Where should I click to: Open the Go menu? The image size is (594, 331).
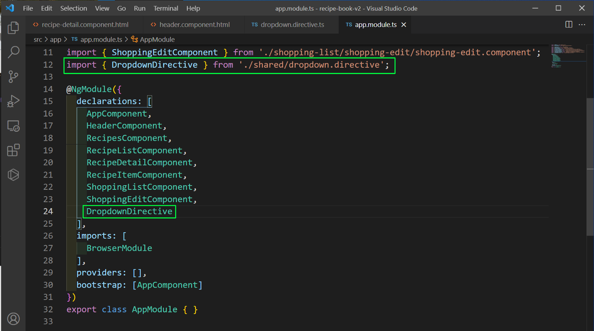click(x=121, y=8)
